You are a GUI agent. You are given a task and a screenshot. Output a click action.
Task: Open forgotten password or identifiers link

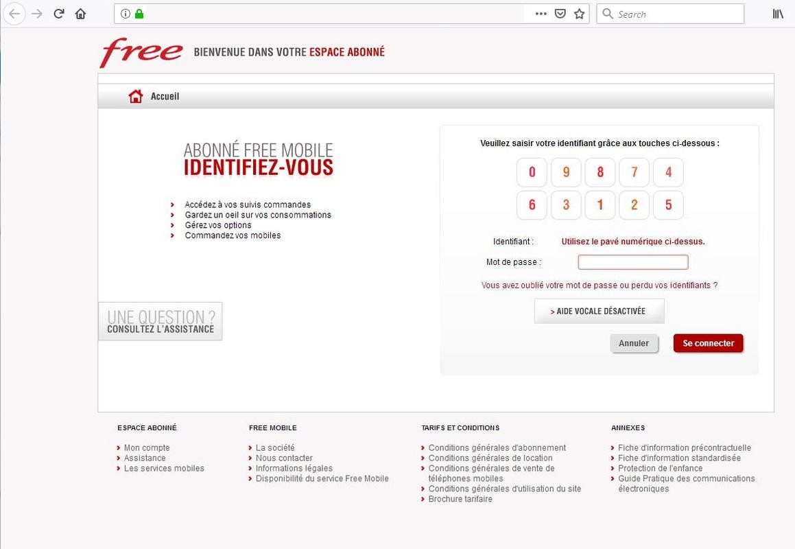point(600,285)
